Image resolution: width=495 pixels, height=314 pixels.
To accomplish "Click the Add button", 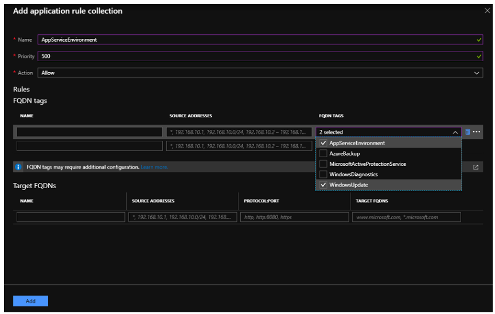I will coord(30,301).
